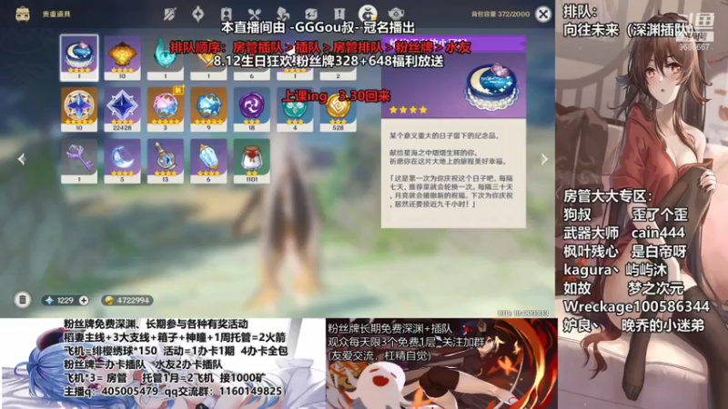Click the primogem balance 1229
Screen dimensions: 728x409
tap(65, 301)
